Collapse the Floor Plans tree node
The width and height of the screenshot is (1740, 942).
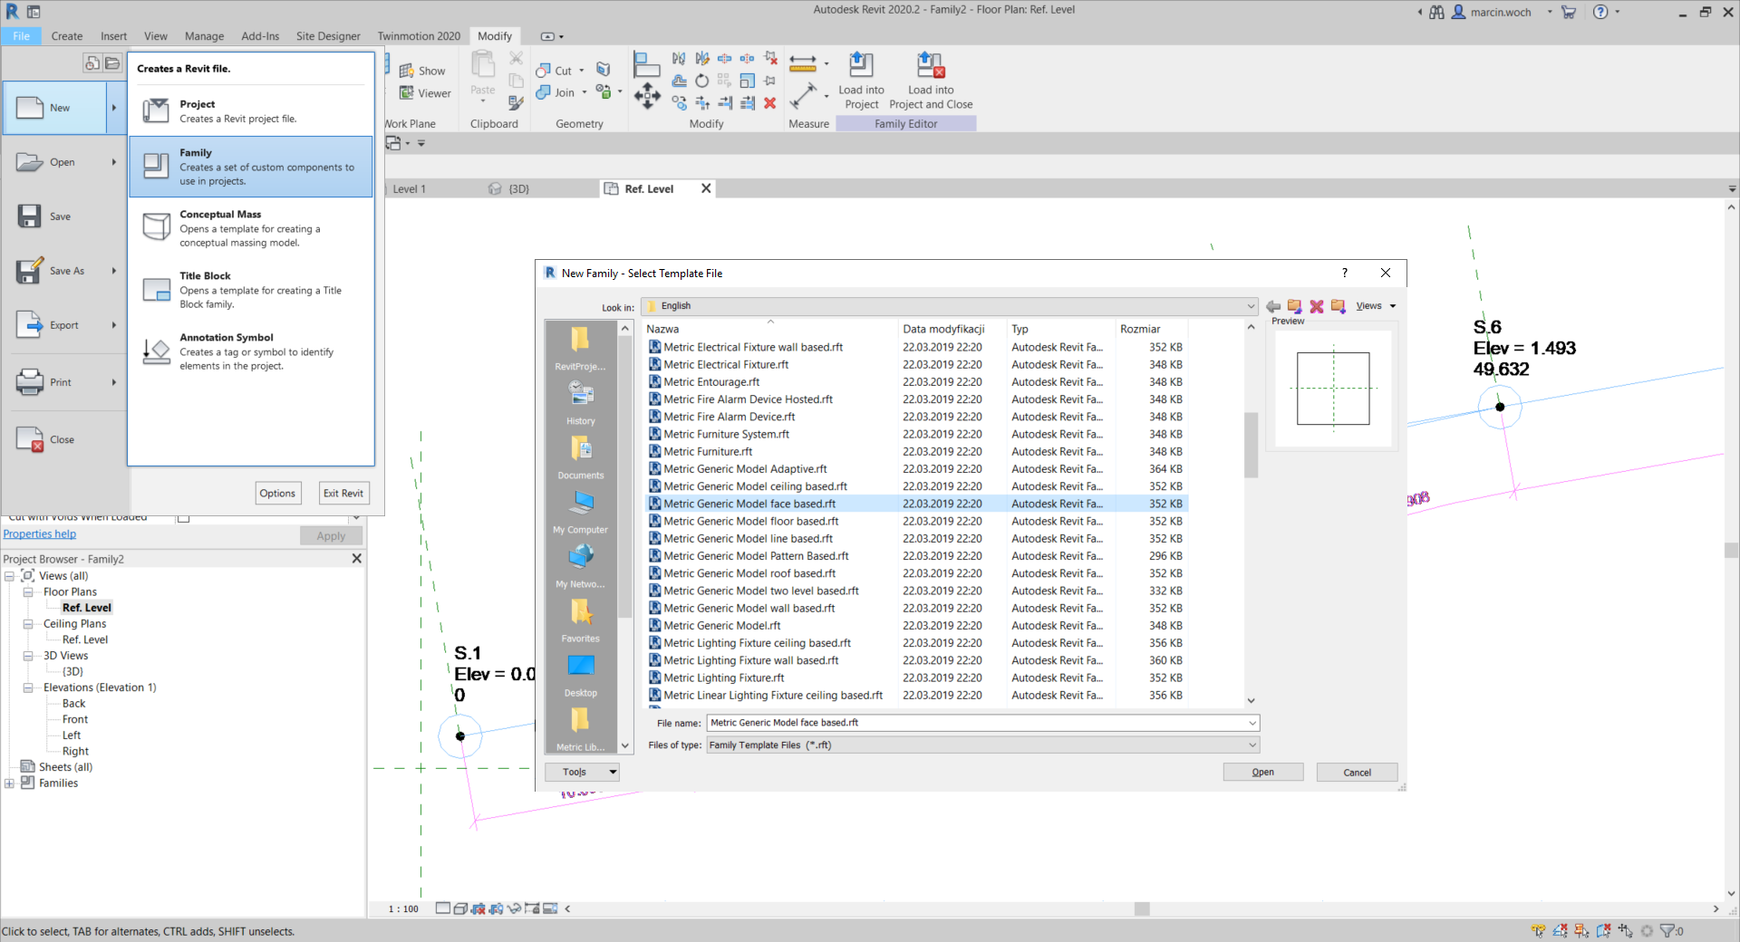tap(28, 592)
